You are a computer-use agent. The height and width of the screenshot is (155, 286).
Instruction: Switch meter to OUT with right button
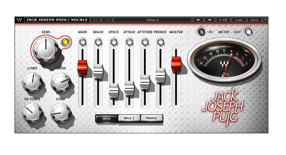(248, 32)
